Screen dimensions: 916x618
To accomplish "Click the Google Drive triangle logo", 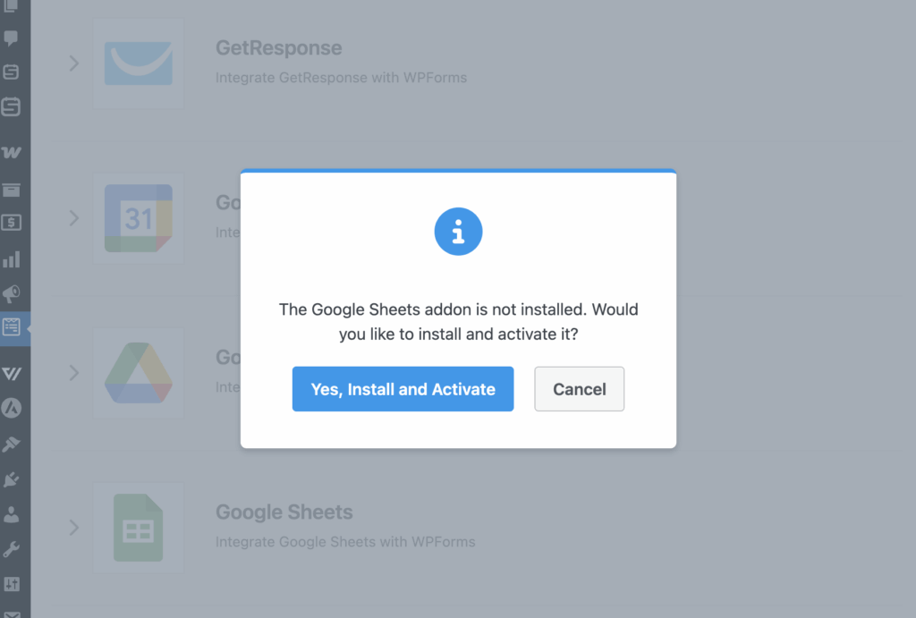I will 138,373.
